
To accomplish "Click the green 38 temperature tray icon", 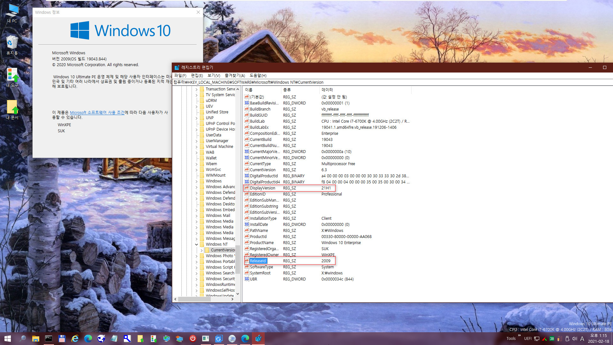I will [x=552, y=339].
